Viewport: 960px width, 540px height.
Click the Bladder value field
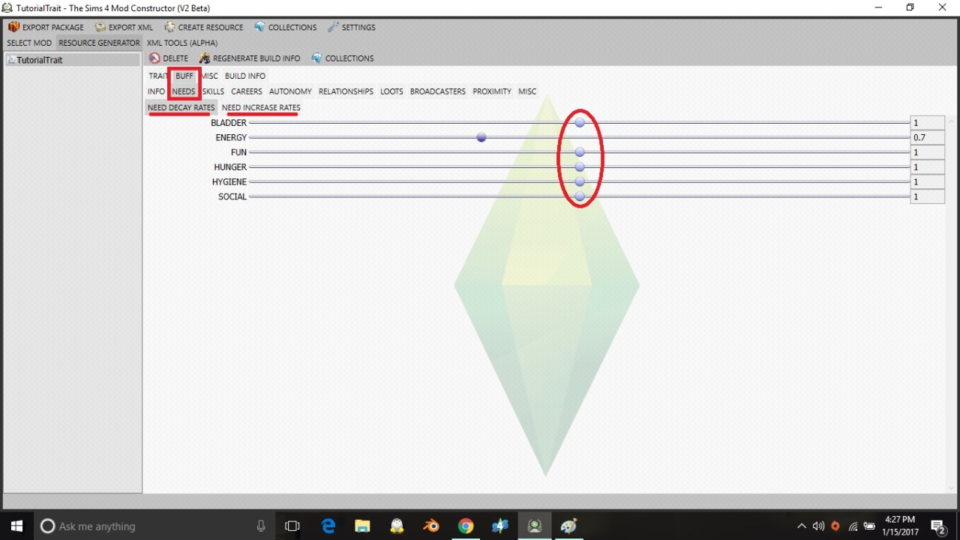(927, 122)
